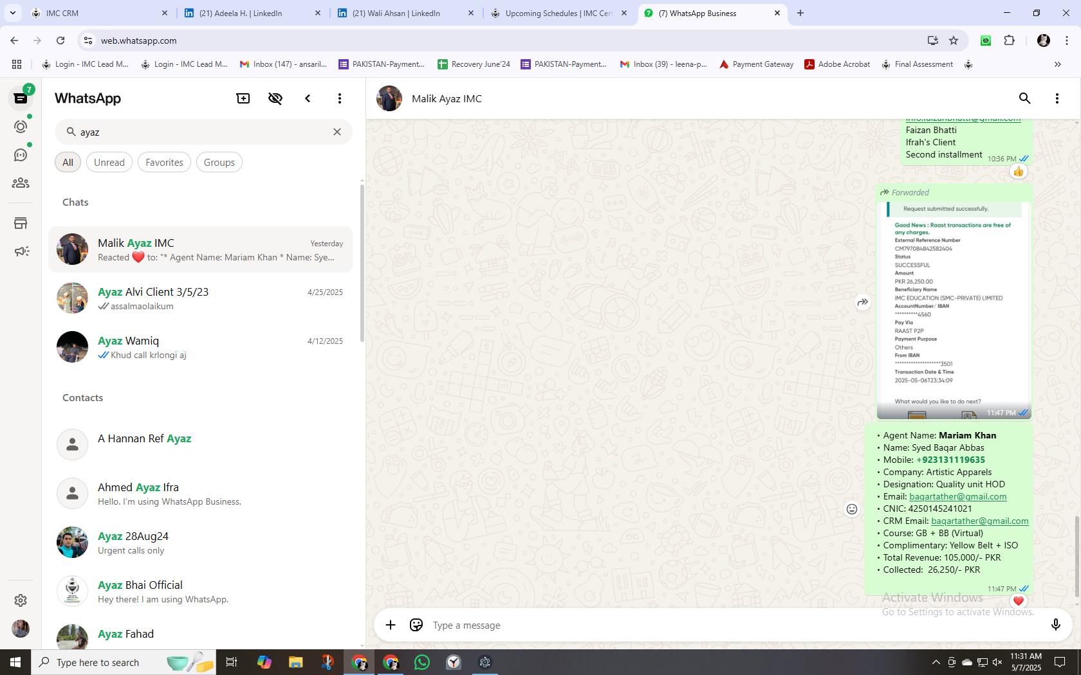This screenshot has height=675, width=1081.
Task: Search within the conversation magnifier icon
Action: [x=1024, y=98]
